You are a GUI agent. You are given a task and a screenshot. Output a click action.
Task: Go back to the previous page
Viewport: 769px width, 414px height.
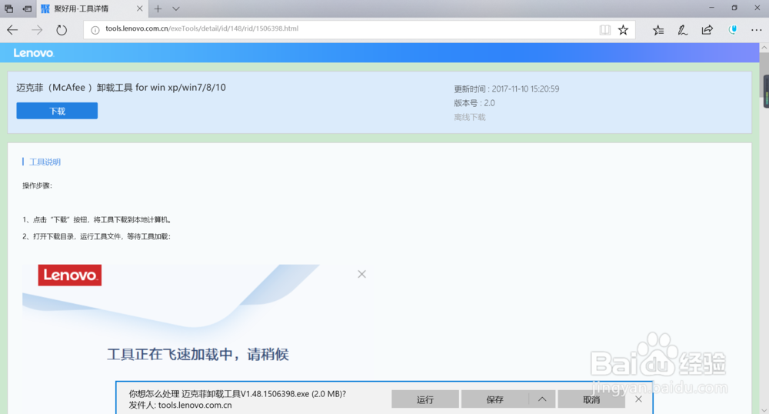(x=12, y=30)
